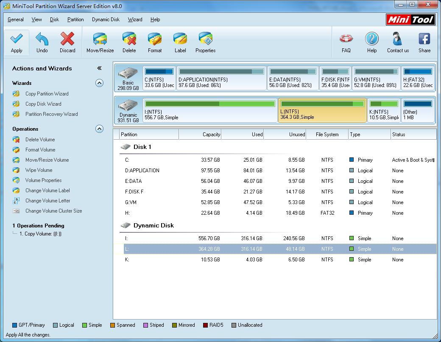Open the FAQ lifebuoy icon
Screen dimensions: 441x342
(346, 39)
